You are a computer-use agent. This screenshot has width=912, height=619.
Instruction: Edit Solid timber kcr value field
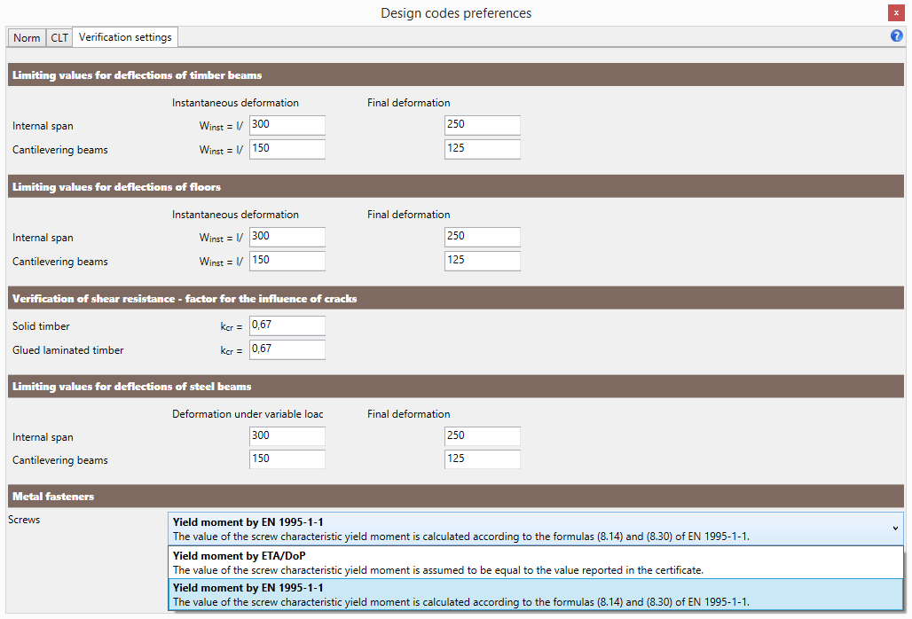tap(287, 325)
